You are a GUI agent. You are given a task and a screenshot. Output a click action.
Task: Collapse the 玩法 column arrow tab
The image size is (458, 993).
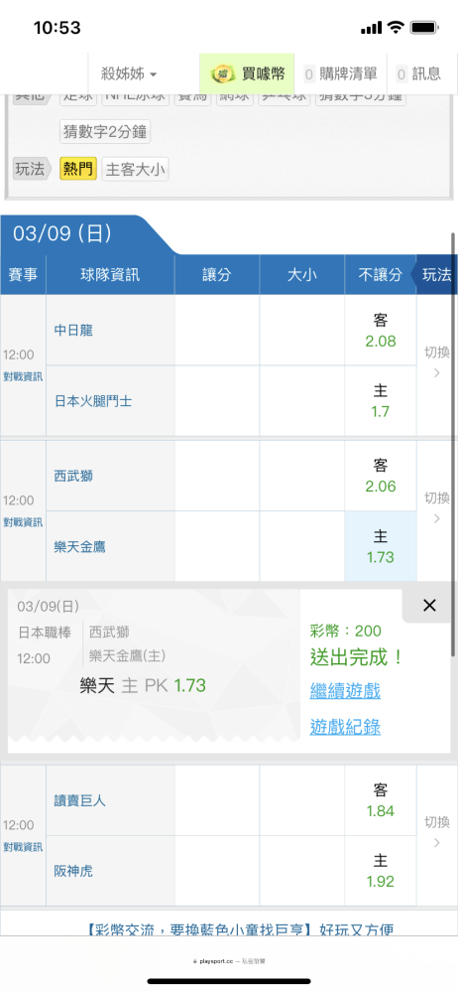434,275
